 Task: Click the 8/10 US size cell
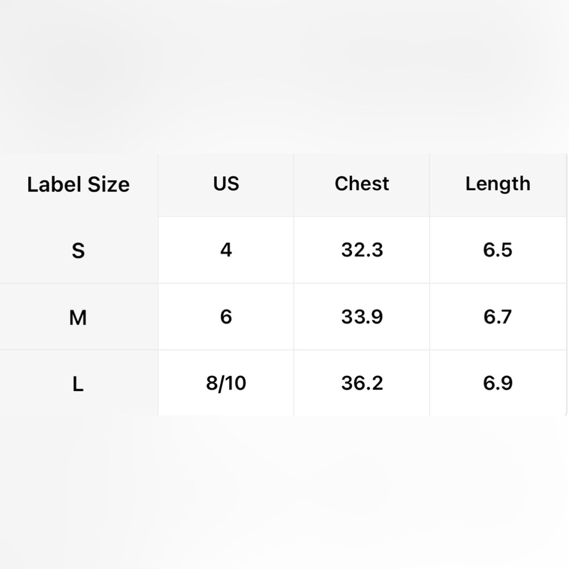pyautogui.click(x=226, y=383)
